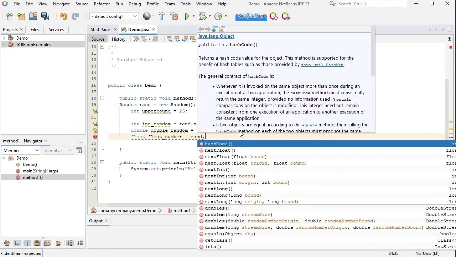Toggle Sort by Source in Navigator

click(80, 243)
